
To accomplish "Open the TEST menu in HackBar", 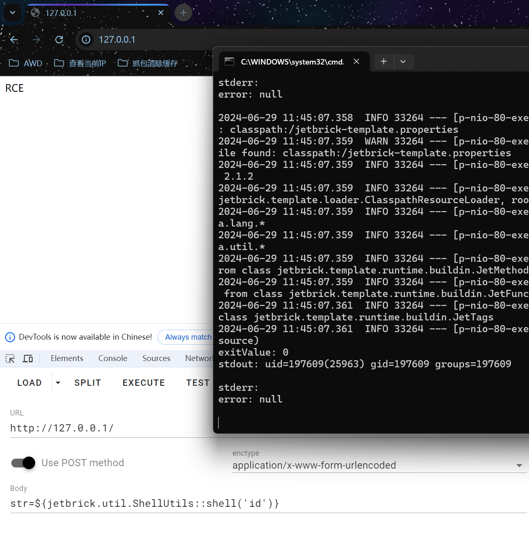I will pyautogui.click(x=198, y=383).
